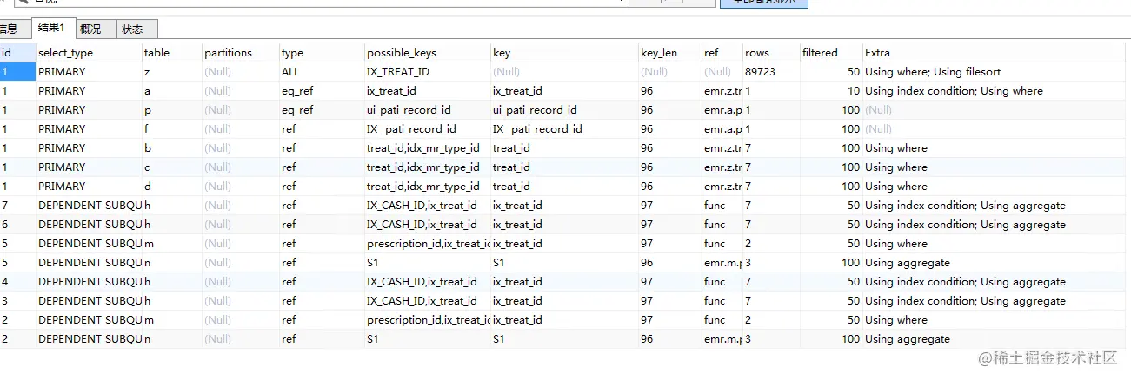Click the Extra column header
The image size is (1131, 380).
coord(995,52)
